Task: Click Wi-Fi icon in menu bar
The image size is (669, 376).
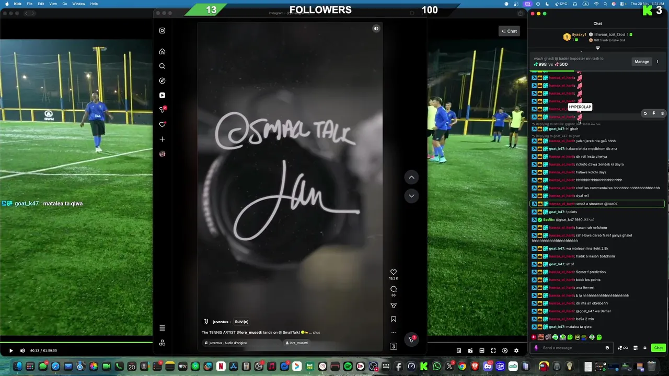Action: pos(596,4)
